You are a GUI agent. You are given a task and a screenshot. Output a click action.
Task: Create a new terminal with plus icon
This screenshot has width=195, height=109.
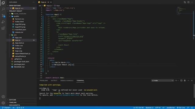click(x=176, y=81)
